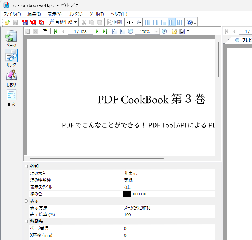Image resolution: width=252 pixels, height=240 pixels.
Task: Click the zoom in plus icon
Action: pyautogui.click(x=164, y=31)
